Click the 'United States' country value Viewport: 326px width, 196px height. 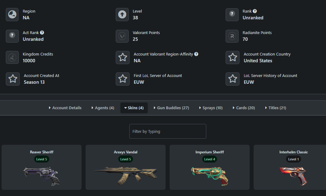coord(258,61)
